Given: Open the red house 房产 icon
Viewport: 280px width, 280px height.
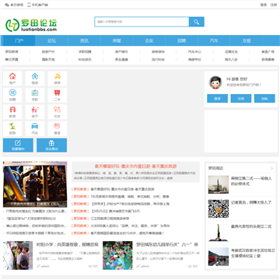Looking at the screenshot, I should (12, 79).
